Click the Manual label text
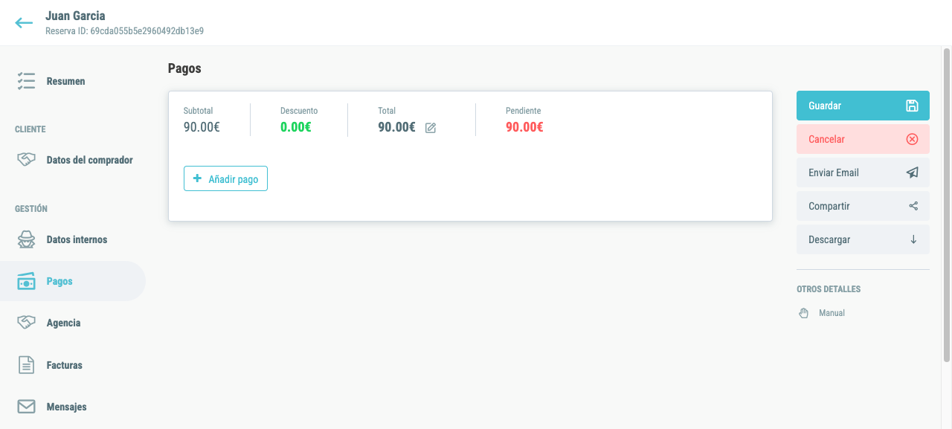This screenshot has height=429, width=952. (832, 313)
